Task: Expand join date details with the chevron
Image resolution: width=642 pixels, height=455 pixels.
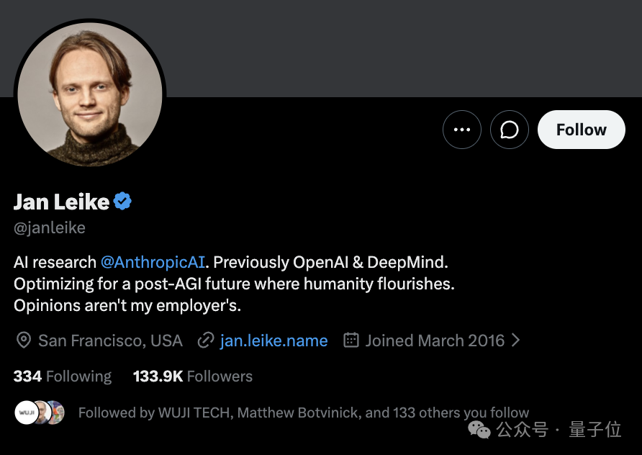Action: [x=516, y=341]
